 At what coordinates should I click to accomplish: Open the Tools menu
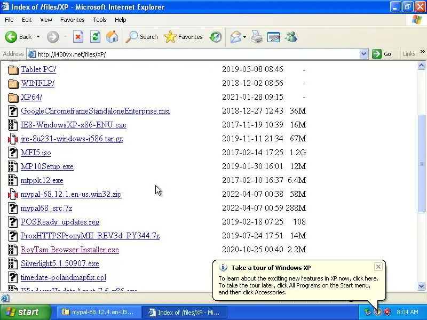(100, 20)
